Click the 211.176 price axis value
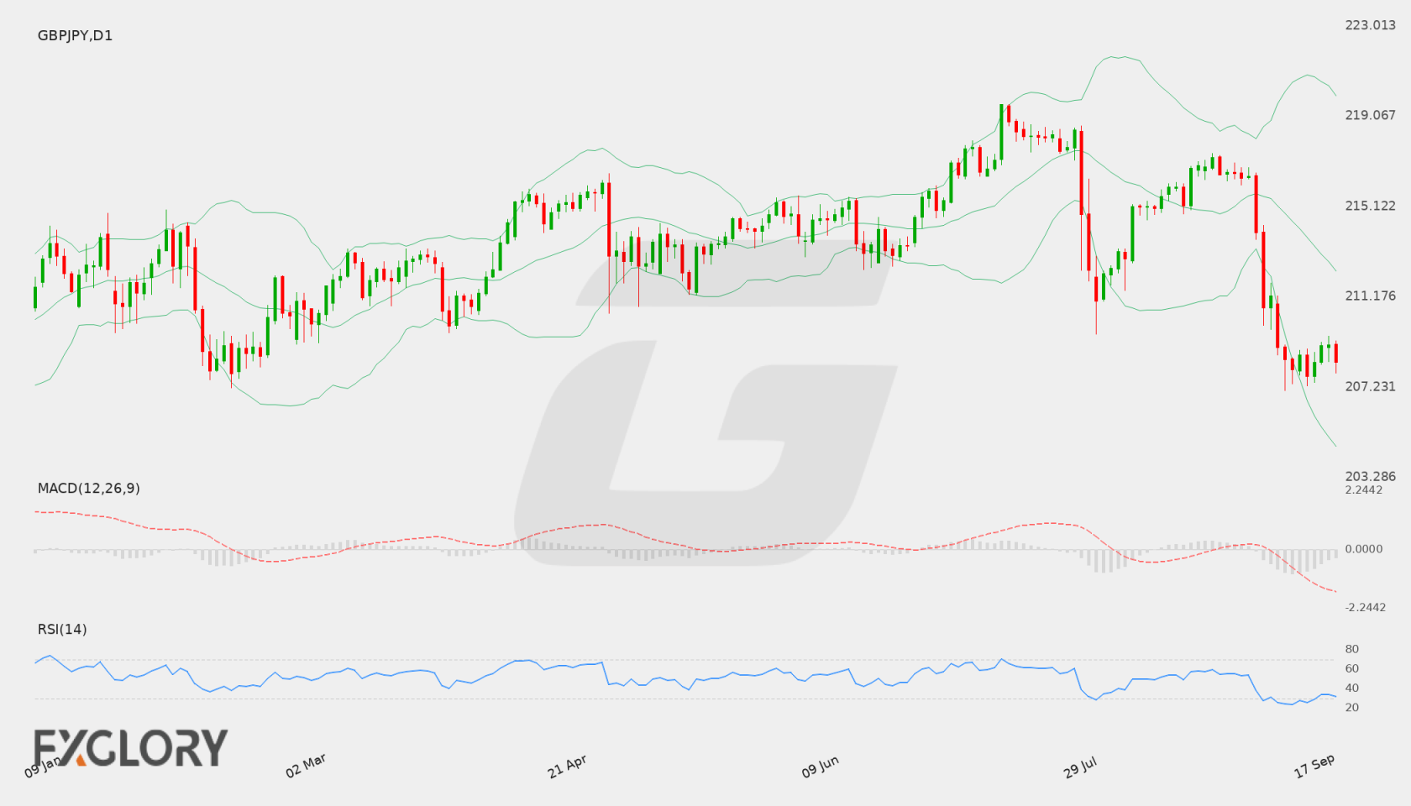 tap(1370, 296)
